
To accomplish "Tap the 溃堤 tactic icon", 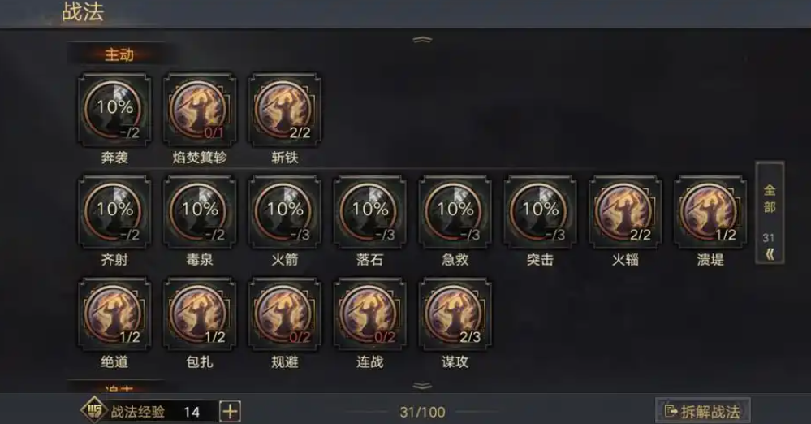I will click(x=710, y=212).
